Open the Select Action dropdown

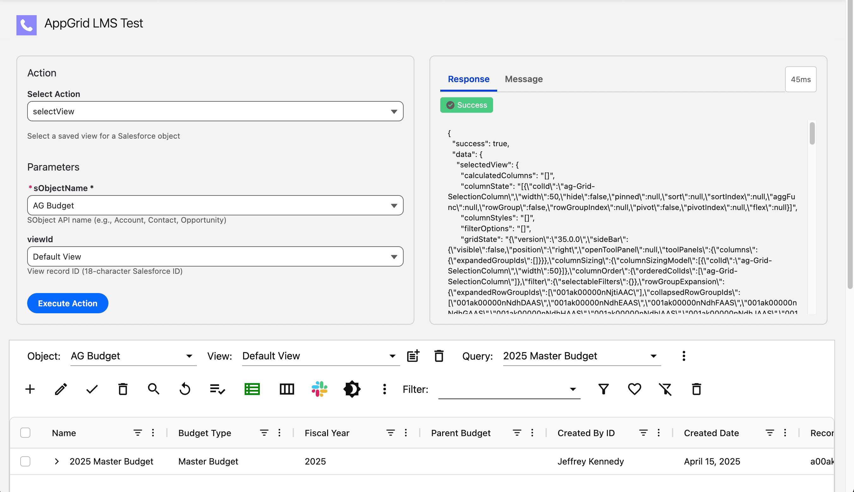click(215, 111)
